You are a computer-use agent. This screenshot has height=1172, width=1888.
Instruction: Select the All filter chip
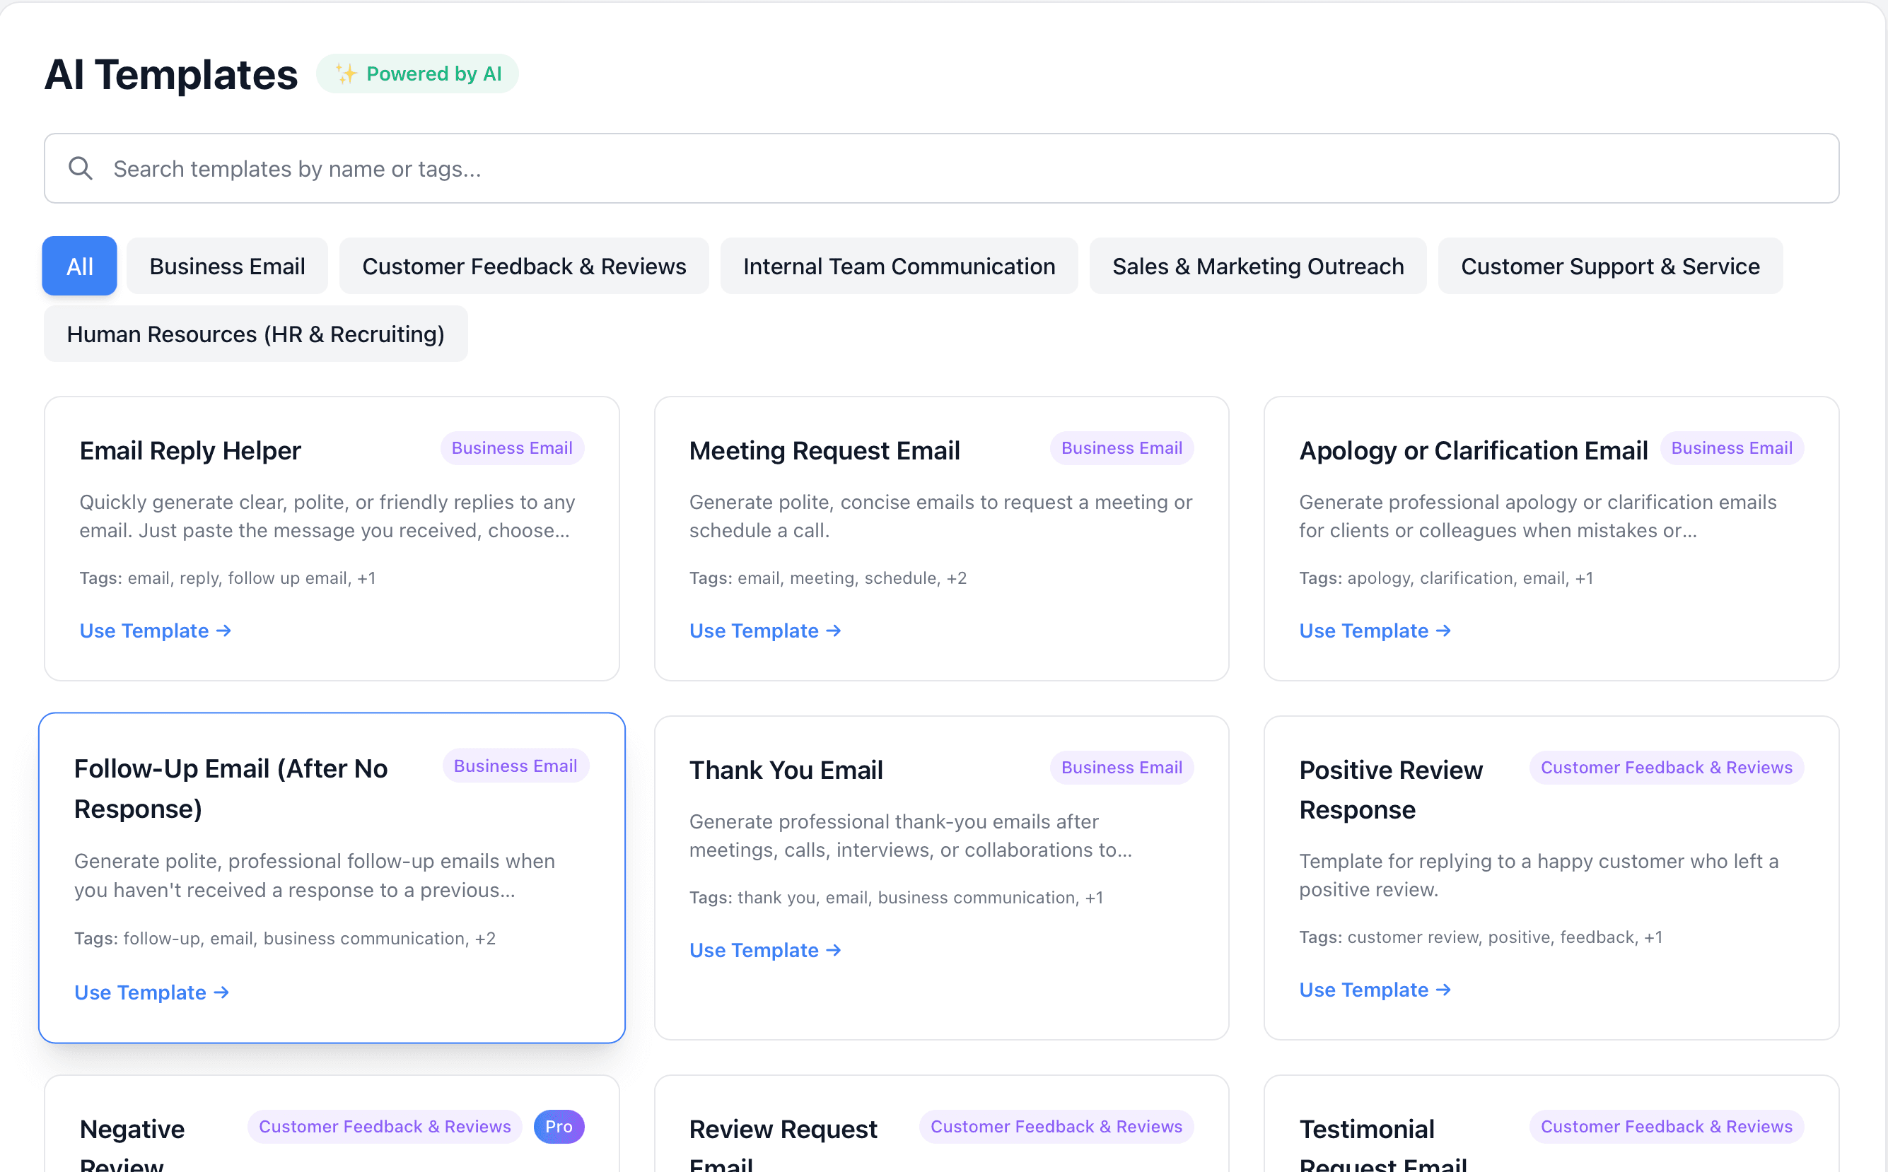78,266
